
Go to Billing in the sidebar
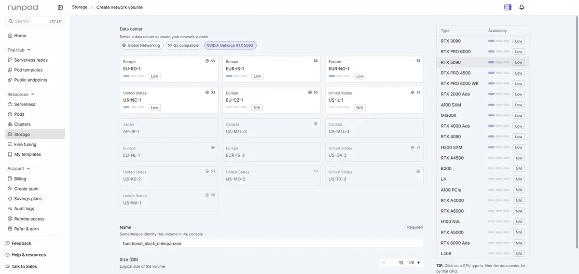20,179
